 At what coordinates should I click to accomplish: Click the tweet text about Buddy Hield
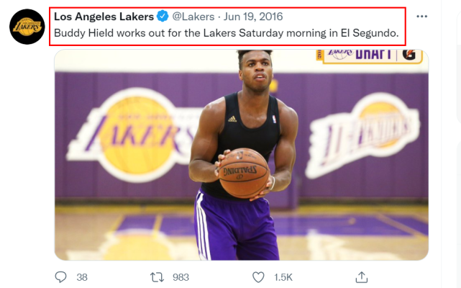[226, 33]
